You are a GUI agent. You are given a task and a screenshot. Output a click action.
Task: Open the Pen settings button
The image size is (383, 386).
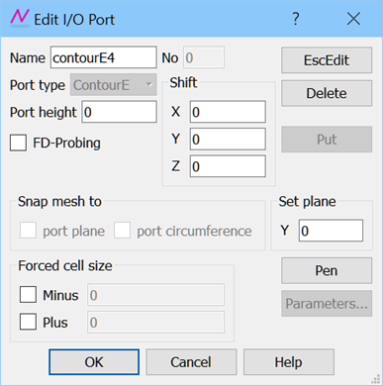[x=327, y=270]
